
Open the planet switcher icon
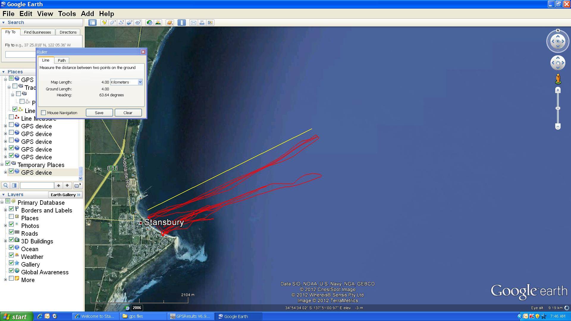click(170, 23)
